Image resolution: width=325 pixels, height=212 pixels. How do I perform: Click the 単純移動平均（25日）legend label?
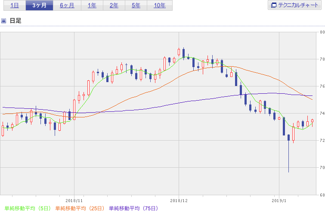click(80, 208)
